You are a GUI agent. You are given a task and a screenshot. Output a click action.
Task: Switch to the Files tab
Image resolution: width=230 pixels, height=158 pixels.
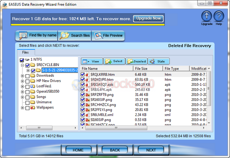26,52
